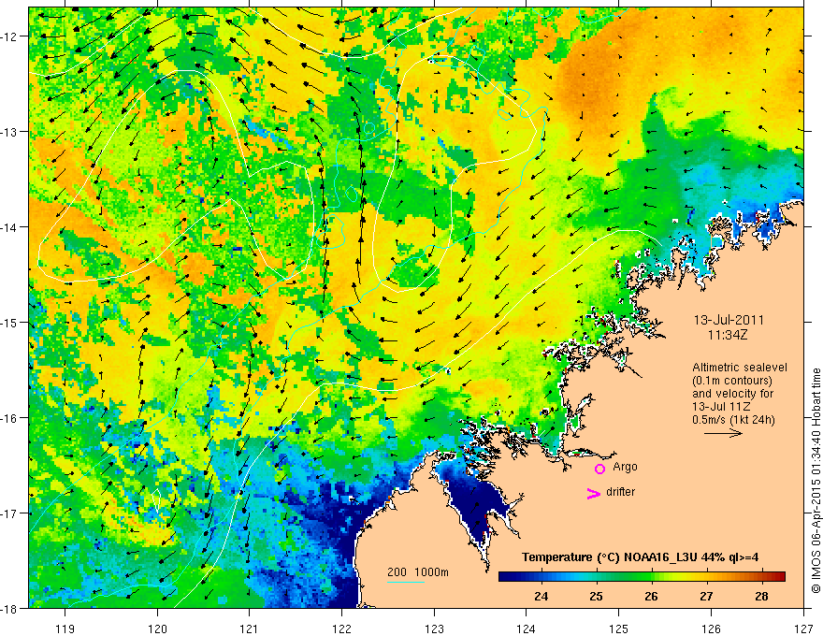823x636 pixels.
Task: Click the IMOS copyright timestamp text
Action: tap(816, 481)
